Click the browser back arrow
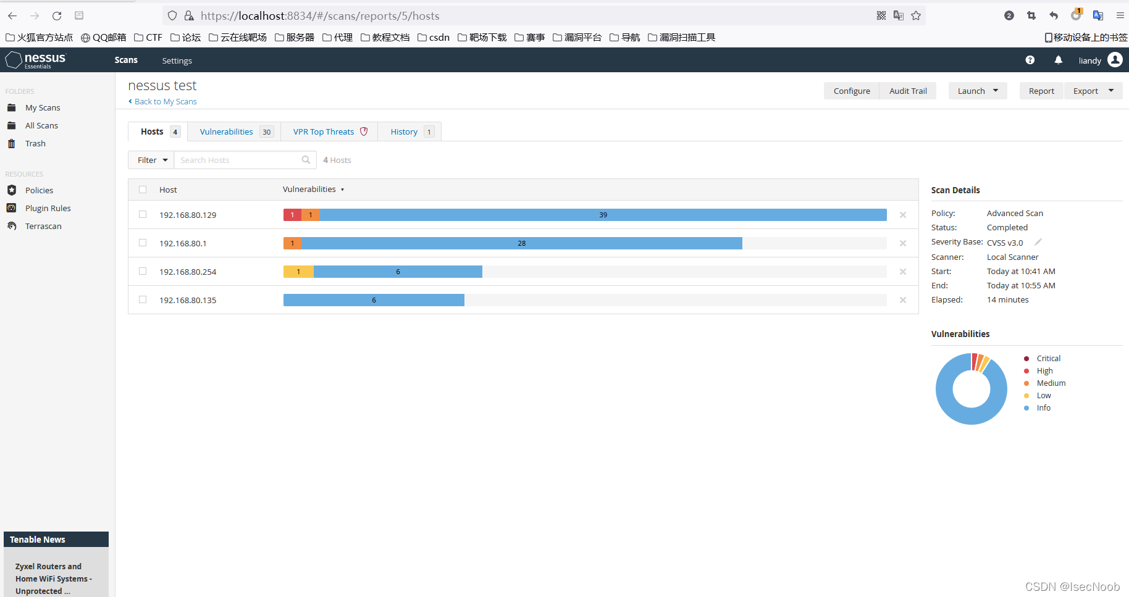Image resolution: width=1129 pixels, height=597 pixels. 12,15
